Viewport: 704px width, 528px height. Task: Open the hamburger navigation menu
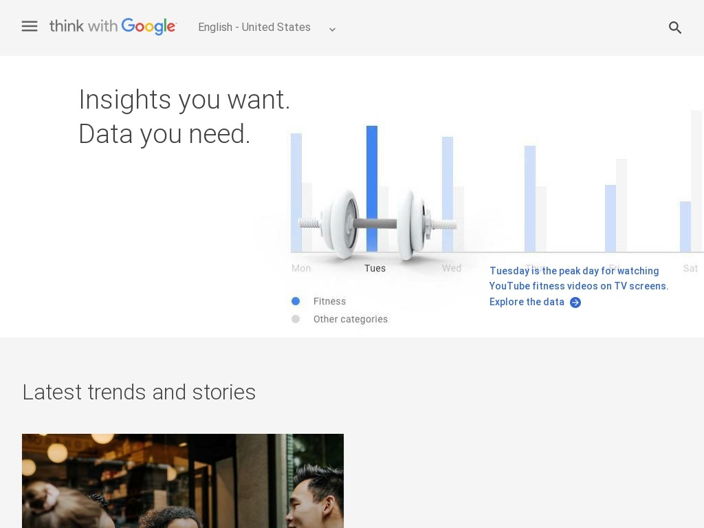point(30,27)
